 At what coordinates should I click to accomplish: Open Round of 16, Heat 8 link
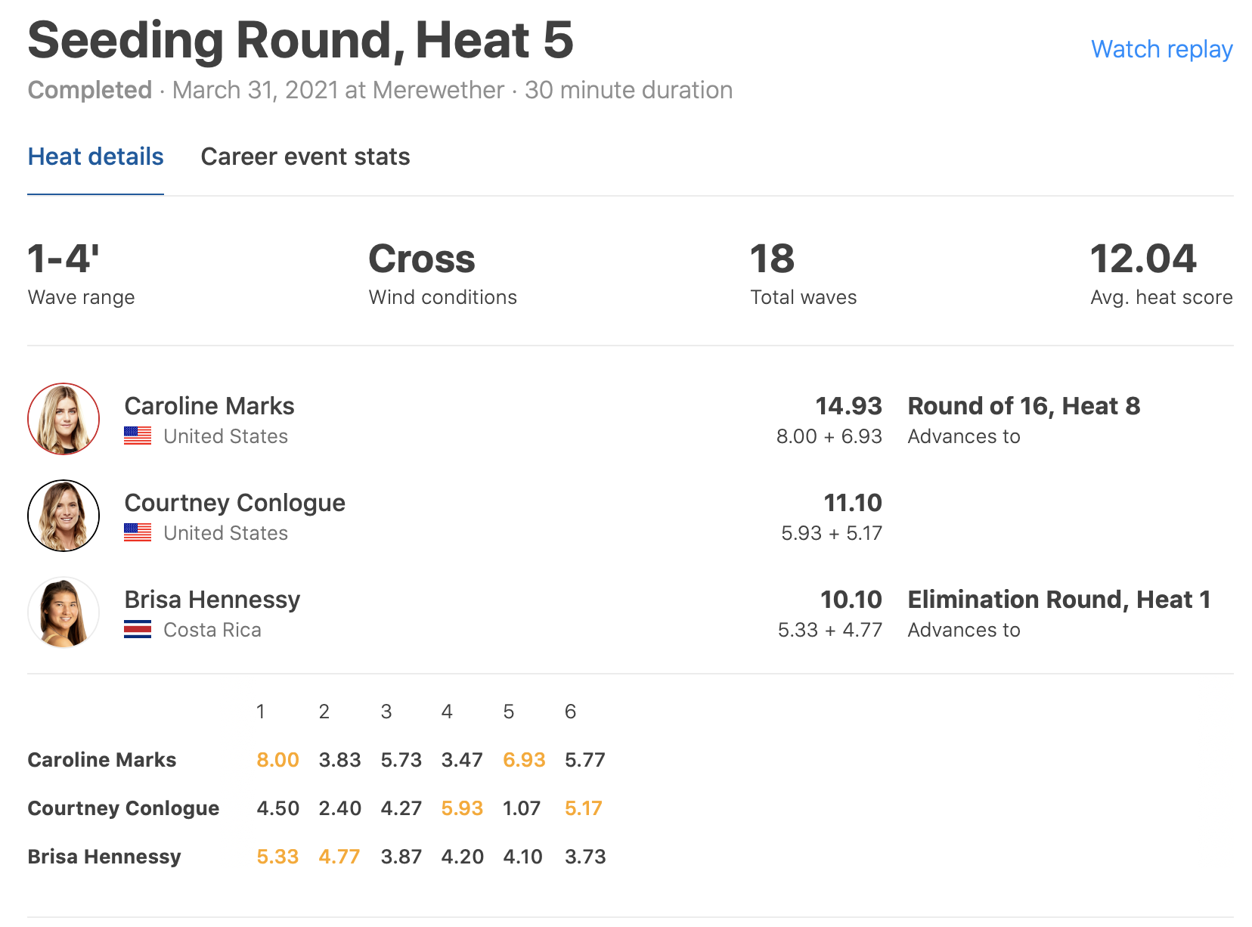tap(1023, 406)
